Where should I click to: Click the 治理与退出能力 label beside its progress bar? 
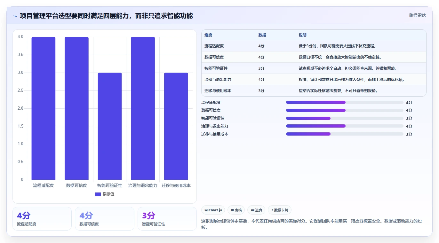[215, 127]
